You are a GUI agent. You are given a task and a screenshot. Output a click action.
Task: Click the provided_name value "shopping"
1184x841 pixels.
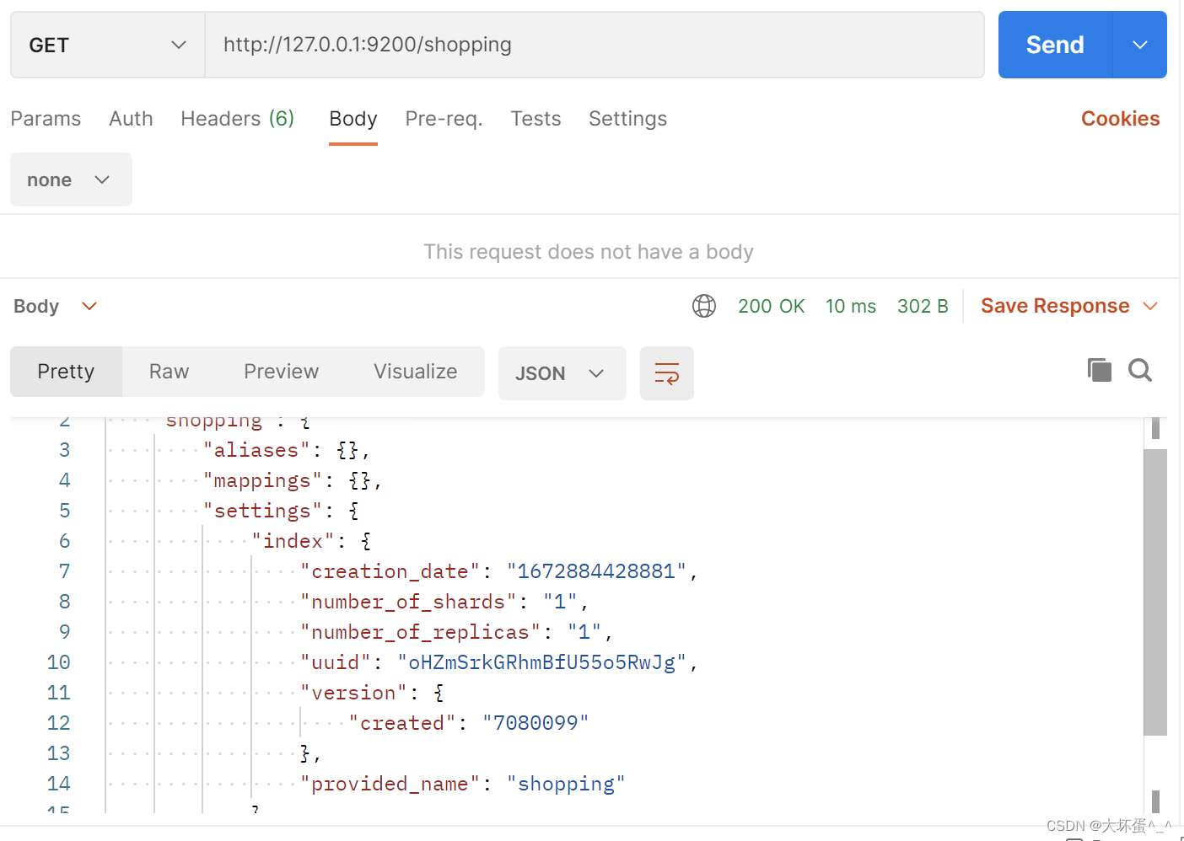pyautogui.click(x=567, y=784)
